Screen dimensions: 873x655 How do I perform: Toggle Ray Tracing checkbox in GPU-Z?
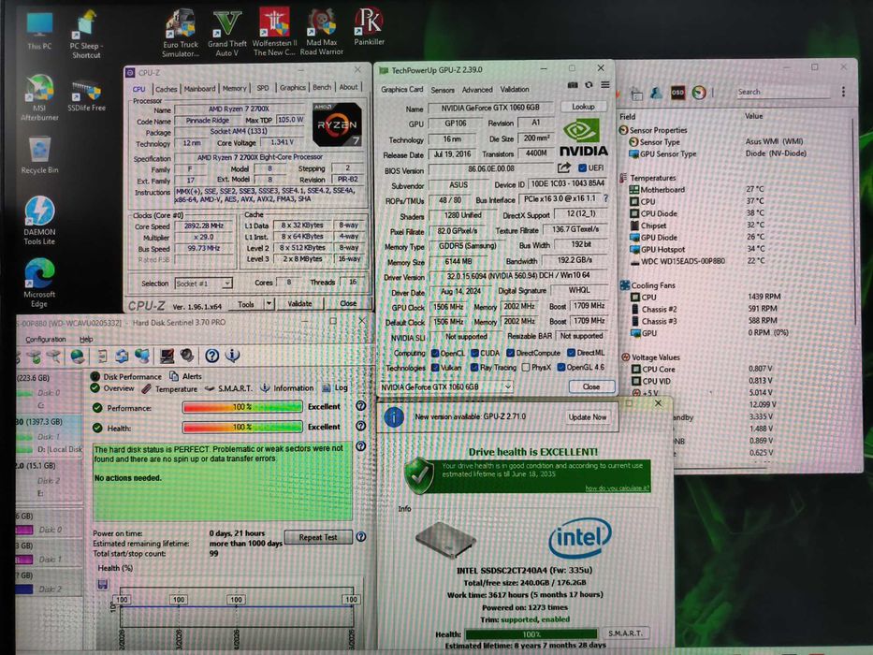coord(474,368)
